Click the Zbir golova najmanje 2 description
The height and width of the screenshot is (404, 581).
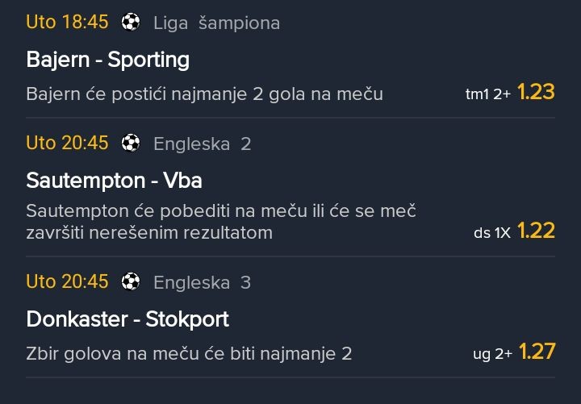[x=189, y=354]
